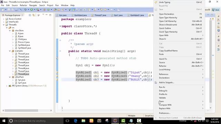Select Child.java in Package Explorer

click(22, 39)
